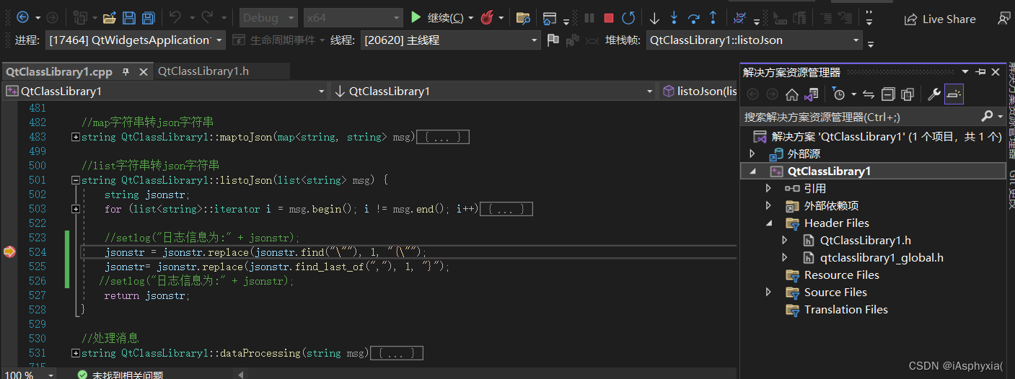Open Solution Explorer window position menu arrow
This screenshot has width=1015, height=379.
(x=965, y=72)
